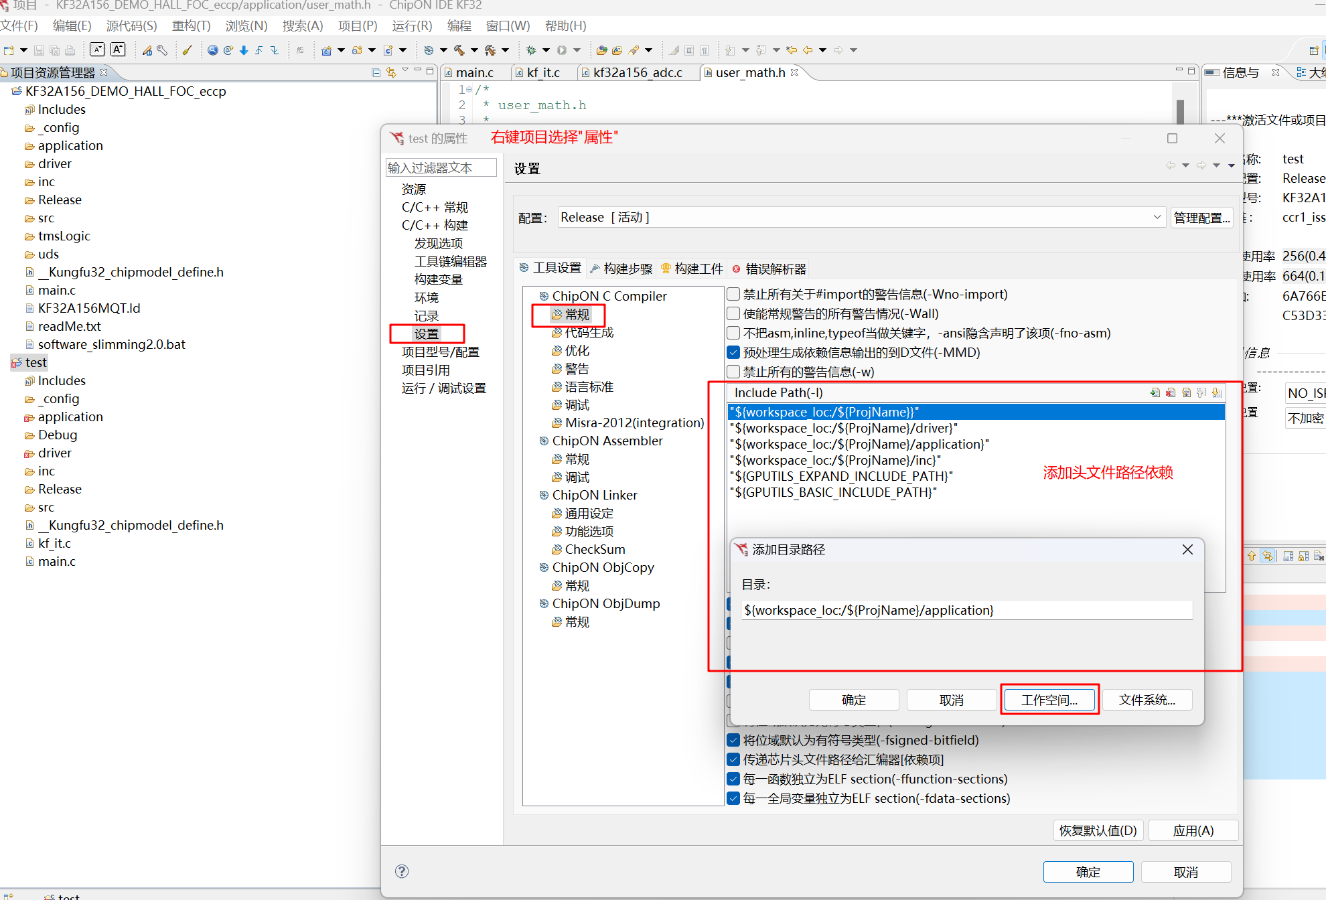Click the Move Down include path icon

pos(1217,392)
